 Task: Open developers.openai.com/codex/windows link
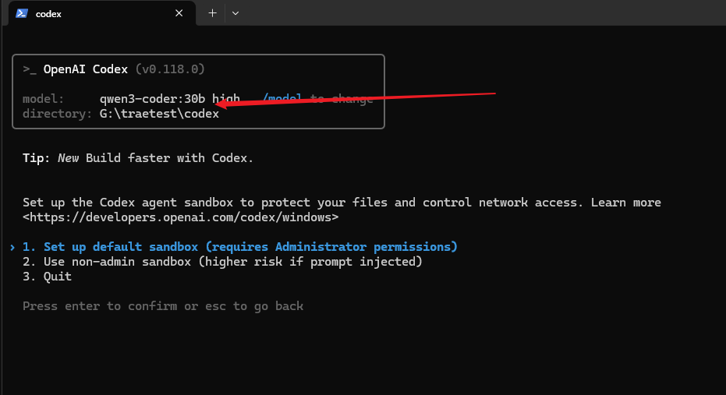tap(181, 217)
